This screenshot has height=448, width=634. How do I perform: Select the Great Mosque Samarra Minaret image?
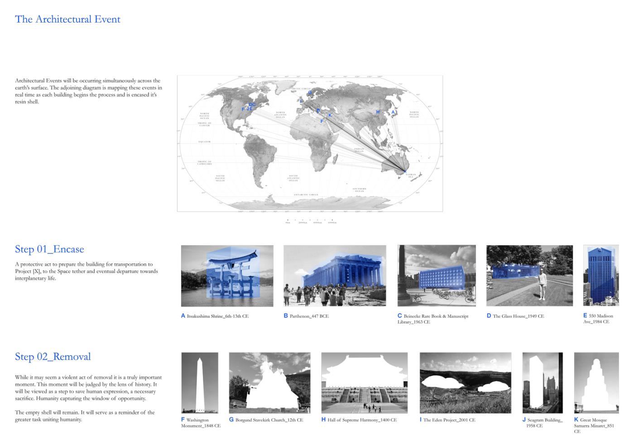point(596,383)
